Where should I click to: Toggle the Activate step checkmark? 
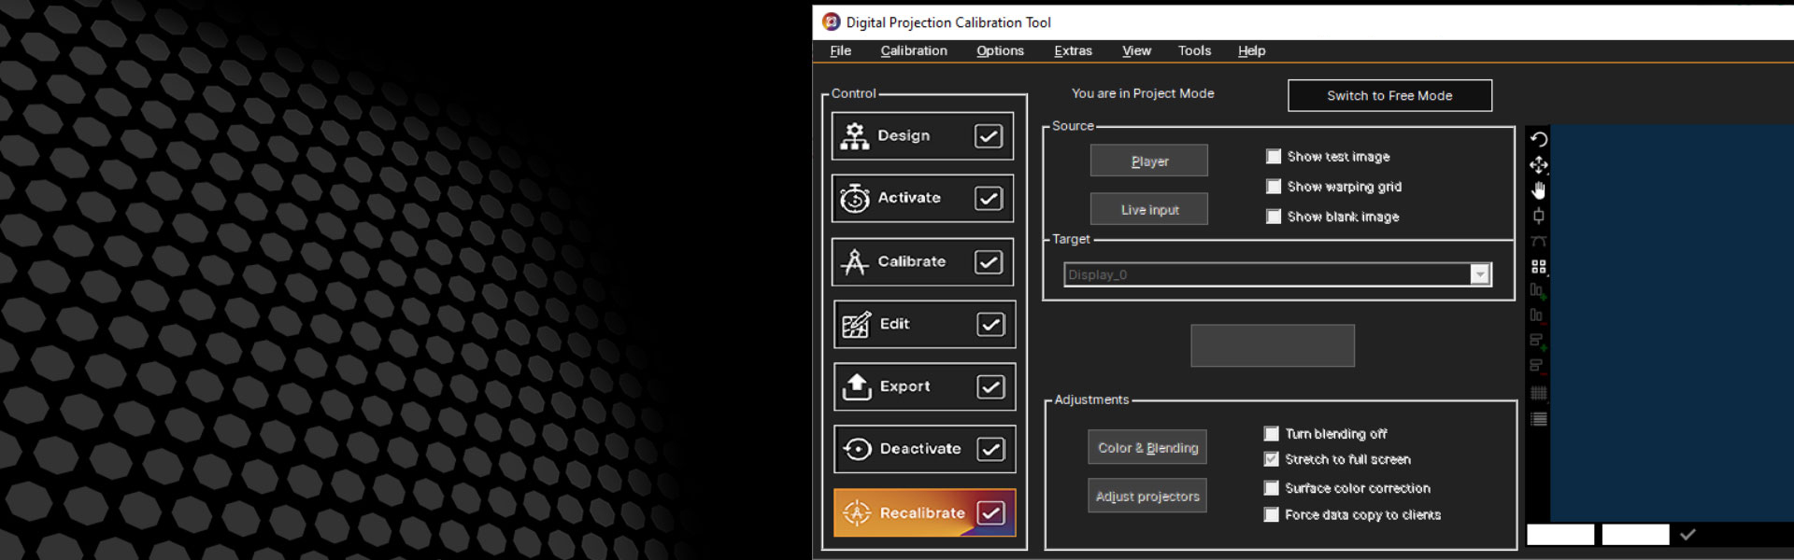point(989,199)
